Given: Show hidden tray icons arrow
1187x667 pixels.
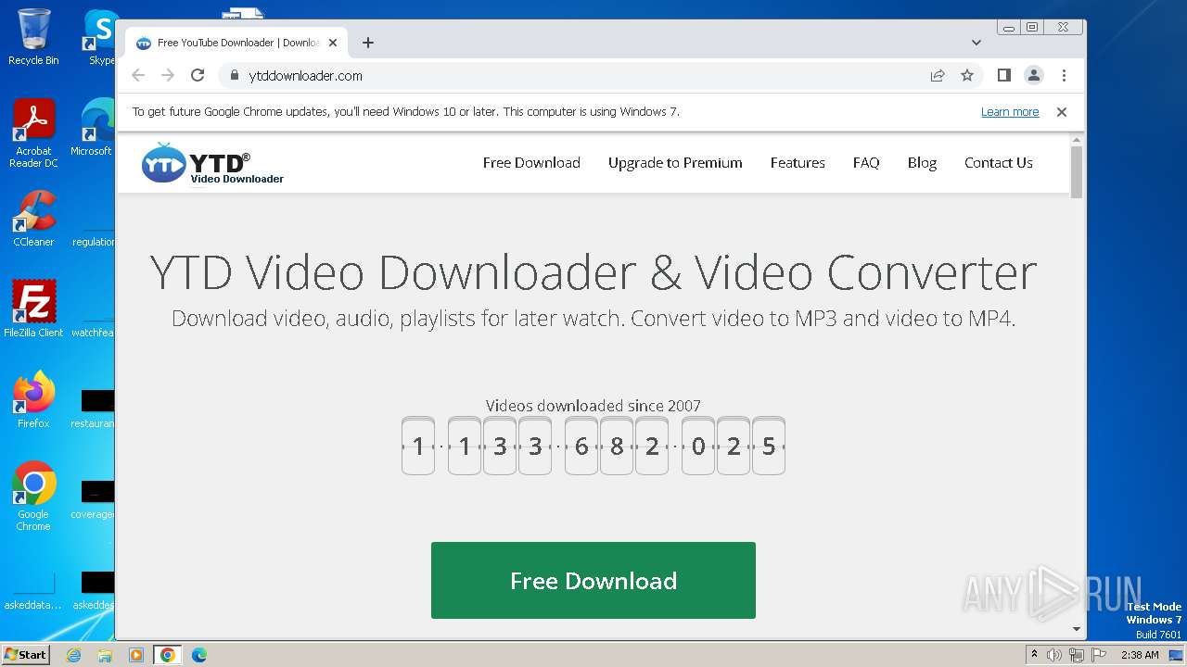Looking at the screenshot, I should point(1034,655).
